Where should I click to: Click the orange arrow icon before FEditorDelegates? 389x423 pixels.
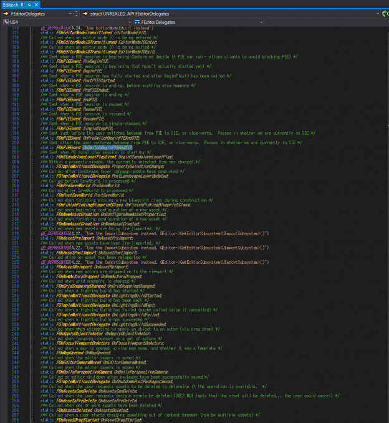[x=6, y=13]
